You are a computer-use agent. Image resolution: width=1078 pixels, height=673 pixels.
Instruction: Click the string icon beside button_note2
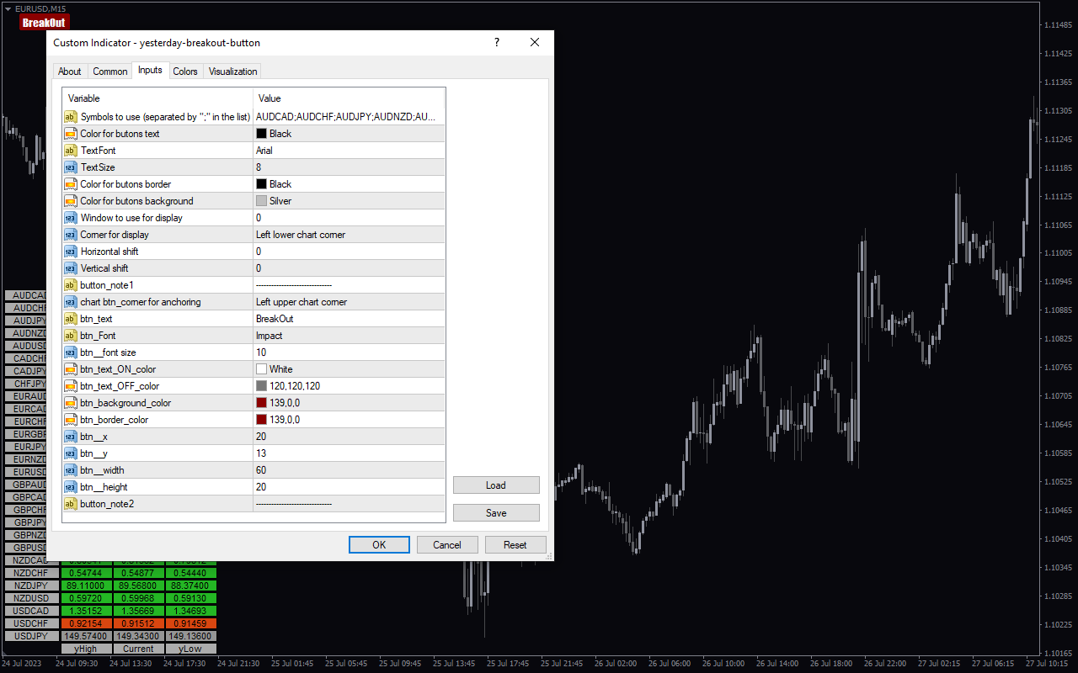pyautogui.click(x=71, y=504)
